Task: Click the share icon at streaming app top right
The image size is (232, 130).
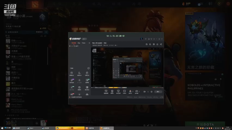Action: pos(161,44)
